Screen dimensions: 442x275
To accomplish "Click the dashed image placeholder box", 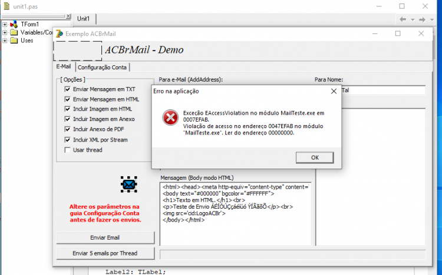I will coord(78,51).
